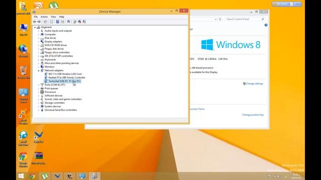Expand the Ports (COM & LPT) category
Image resolution: width=321 pixels, height=180 pixels.
39,85
